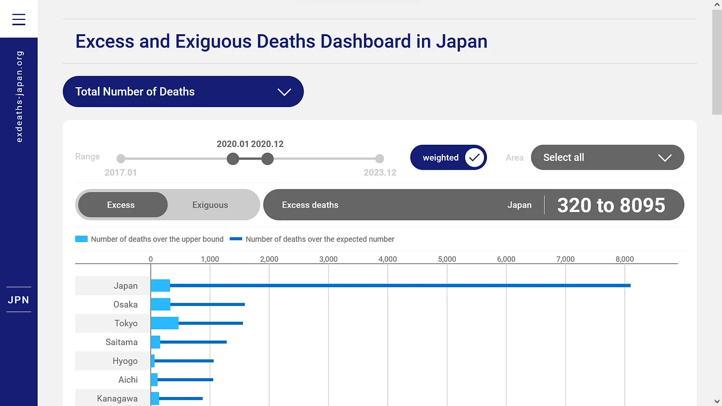The width and height of the screenshot is (722, 406).
Task: Click Osaka's dark-blue expected number bar
Action: click(x=207, y=304)
